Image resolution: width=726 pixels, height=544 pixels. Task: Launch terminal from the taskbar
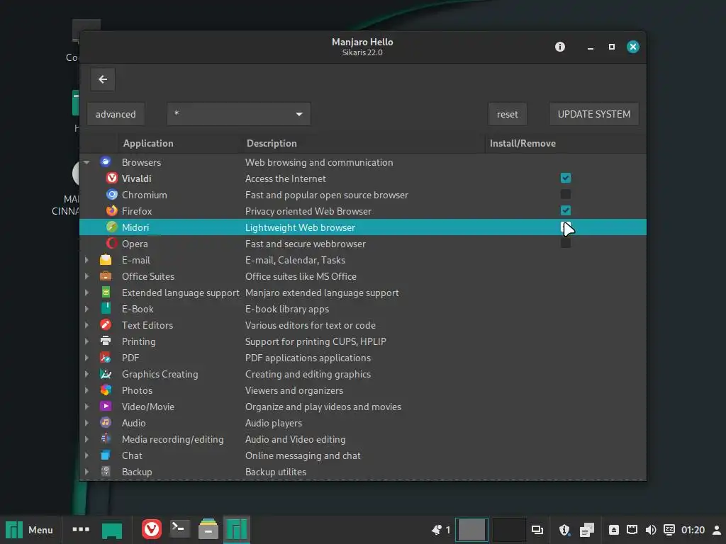179,529
